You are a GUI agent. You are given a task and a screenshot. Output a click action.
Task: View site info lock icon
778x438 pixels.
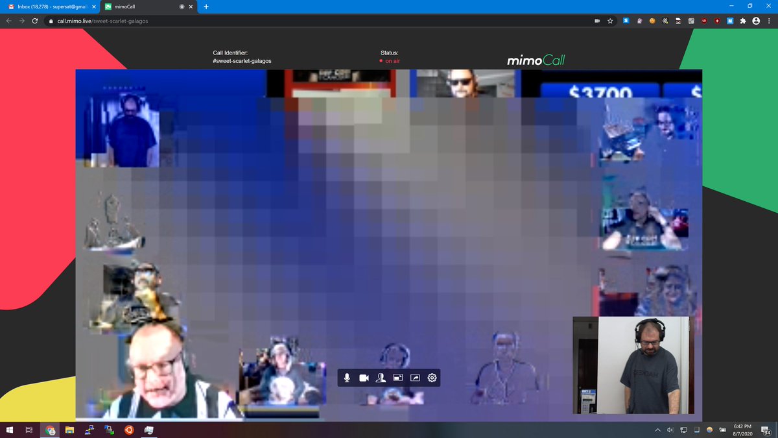[51, 21]
